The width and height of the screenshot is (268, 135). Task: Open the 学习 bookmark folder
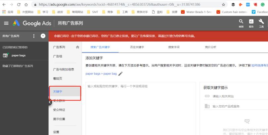(x=43, y=12)
